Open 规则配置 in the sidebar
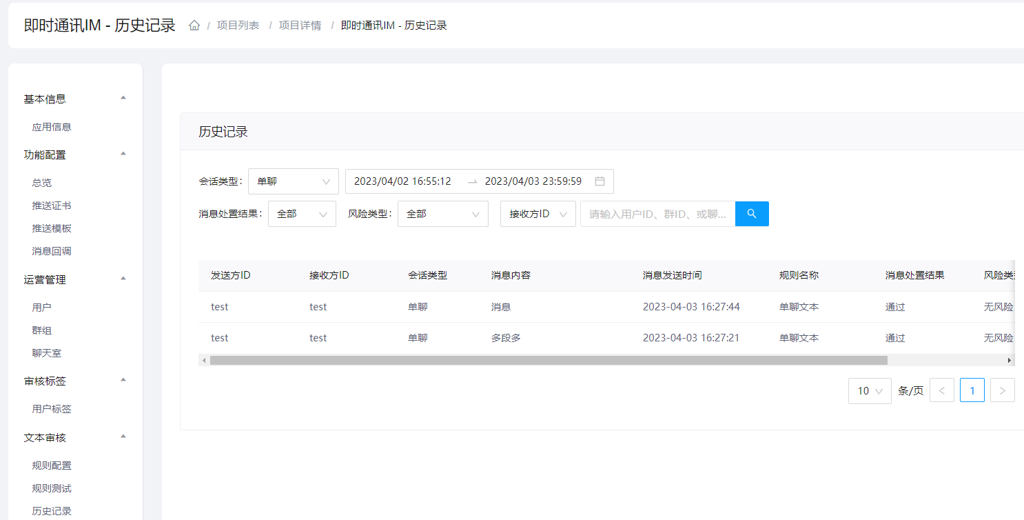The image size is (1024, 520). pos(52,466)
